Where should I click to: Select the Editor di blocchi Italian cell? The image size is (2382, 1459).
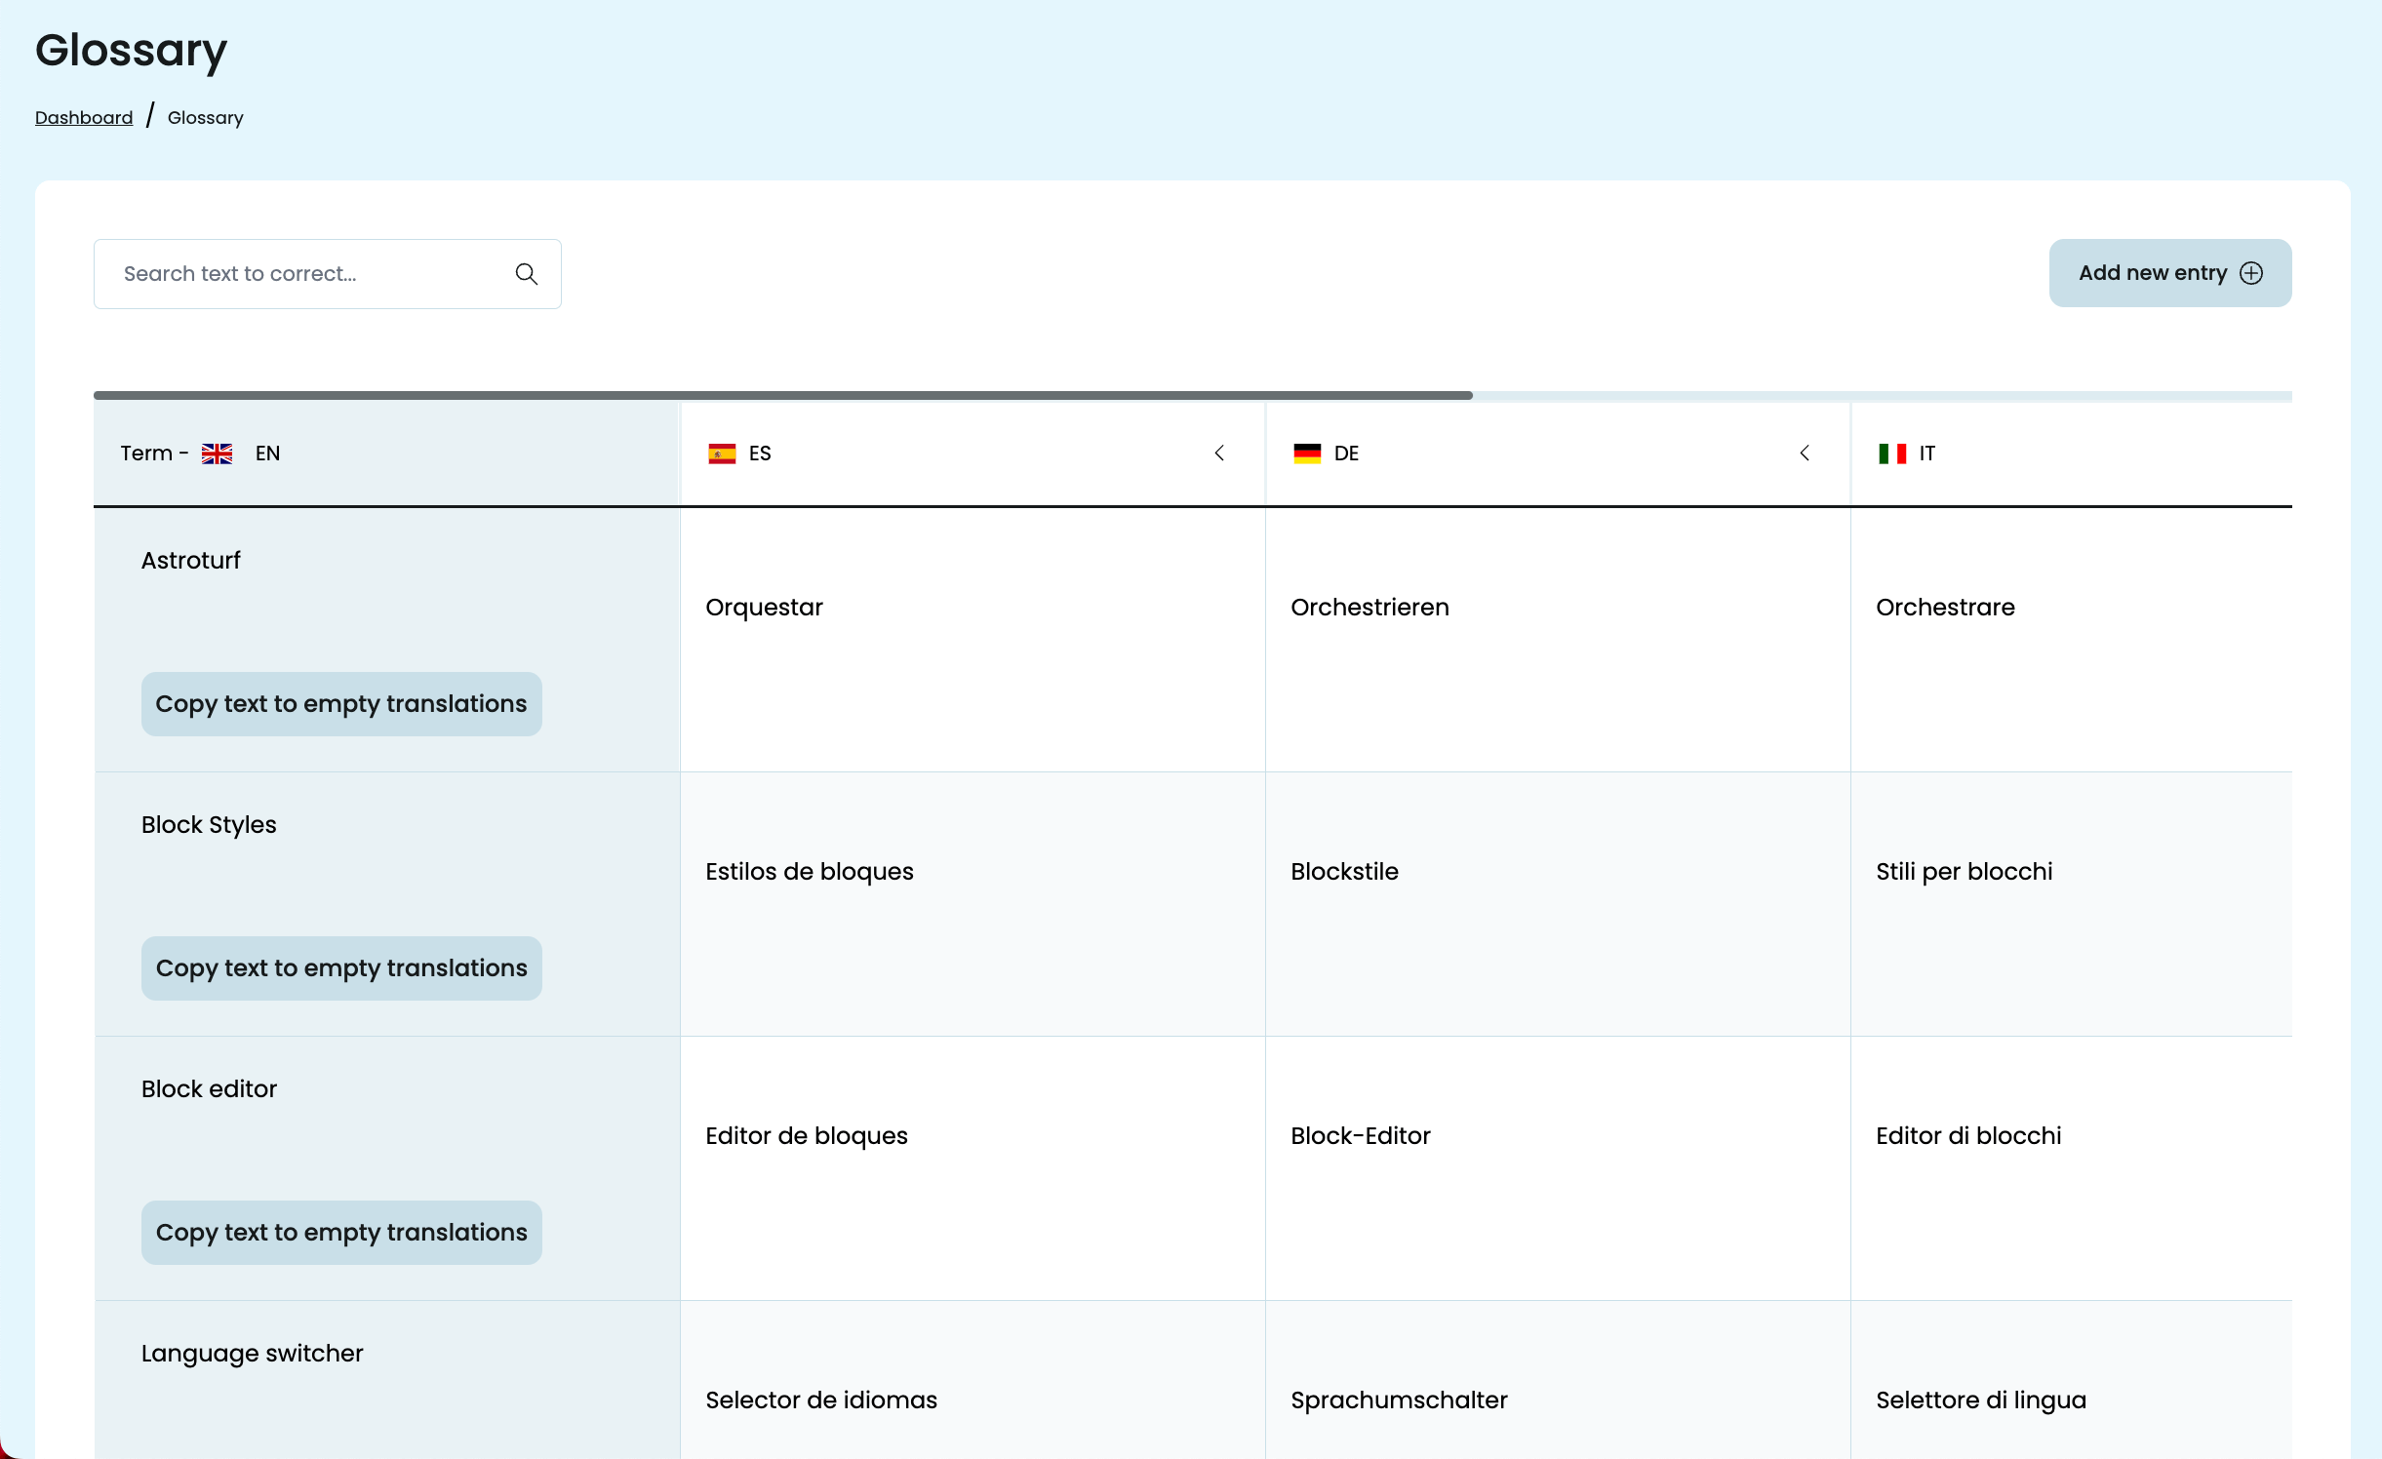coord(1968,1136)
